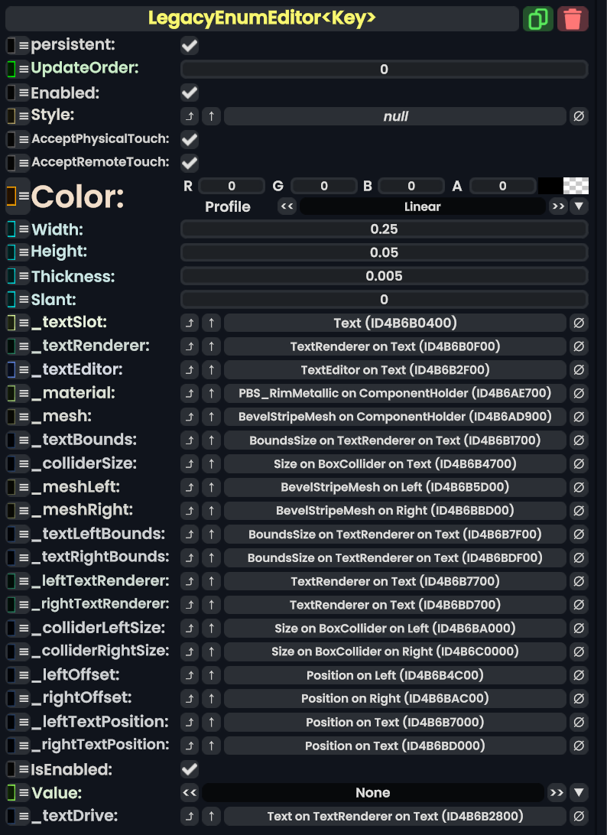Click the up arrow next to _leftOffset

[211, 675]
